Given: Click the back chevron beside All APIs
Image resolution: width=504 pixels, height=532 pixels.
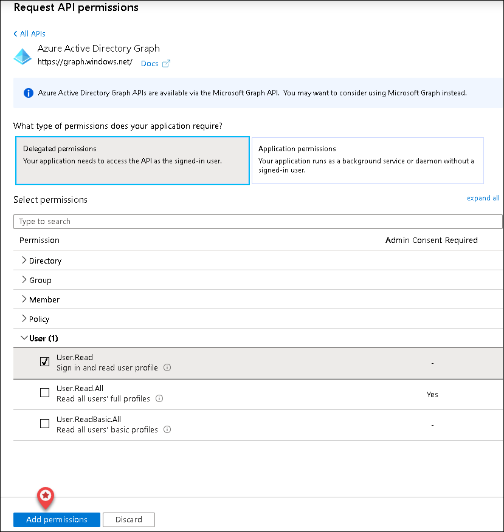Looking at the screenshot, I should [x=15, y=34].
